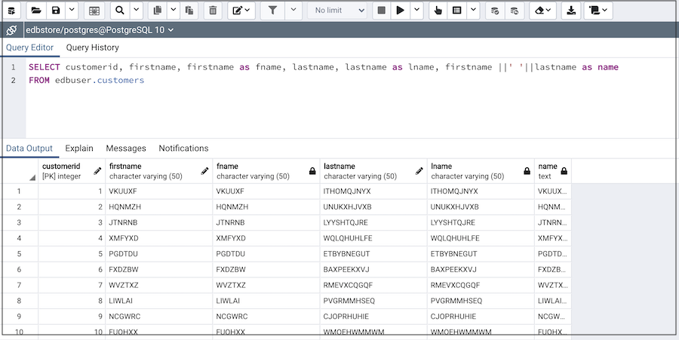679x340 pixels.
Task: Expand the execute options dropdown arrow
Action: pyautogui.click(x=416, y=11)
